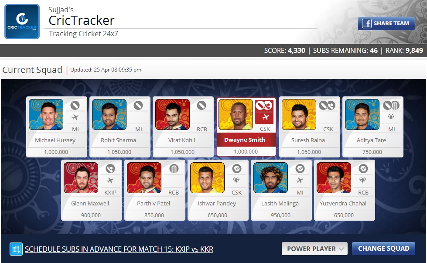Click Yuzvendra Chahal's player photo
The height and width of the screenshot is (263, 427).
click(334, 178)
